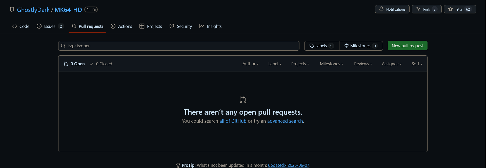The width and height of the screenshot is (486, 168).
Task: Click the Public visibility badge
Action: click(x=91, y=10)
